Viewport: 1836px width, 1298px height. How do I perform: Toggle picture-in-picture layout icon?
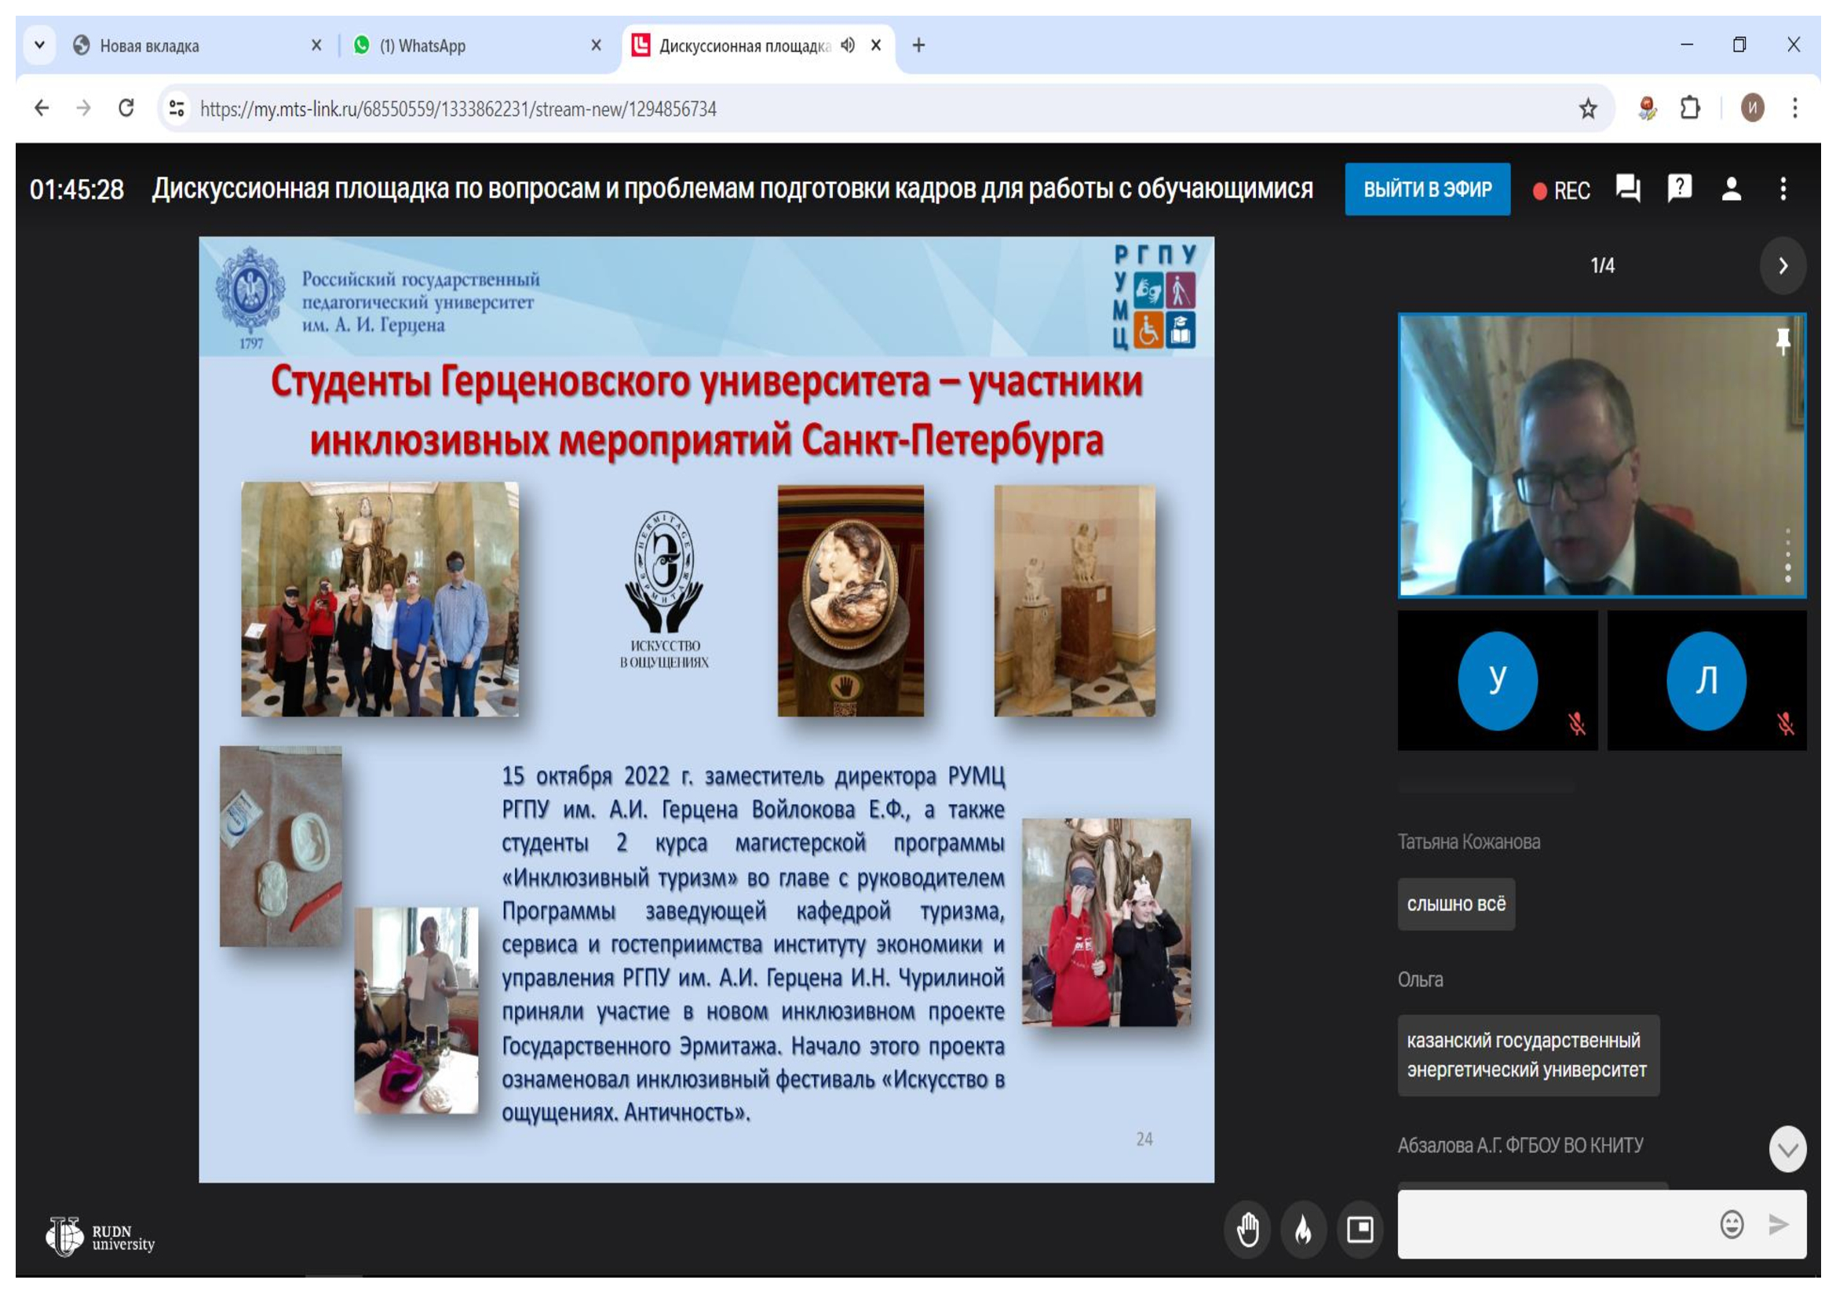click(x=1360, y=1229)
